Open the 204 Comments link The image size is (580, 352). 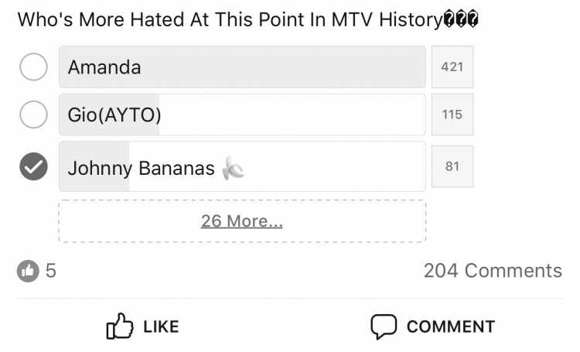pos(493,271)
